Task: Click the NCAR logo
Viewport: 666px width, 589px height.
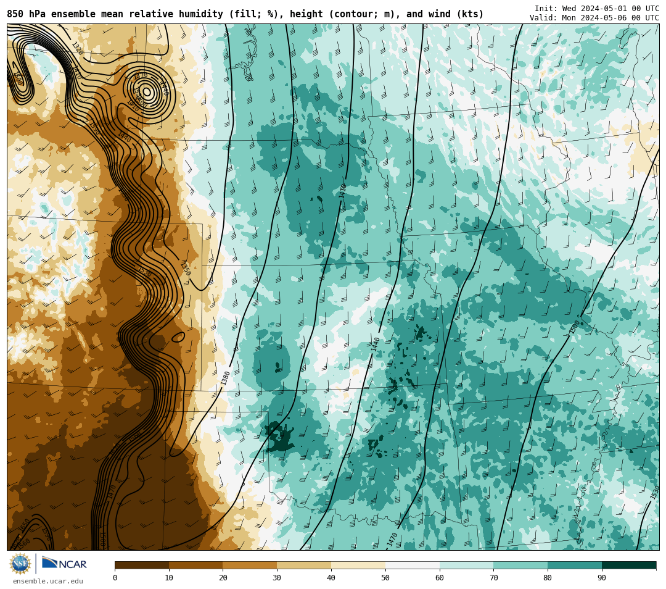Action: click(x=64, y=564)
